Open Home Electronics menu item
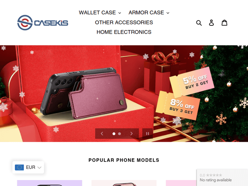Viewport: 248px width, 186px height. click(x=124, y=32)
